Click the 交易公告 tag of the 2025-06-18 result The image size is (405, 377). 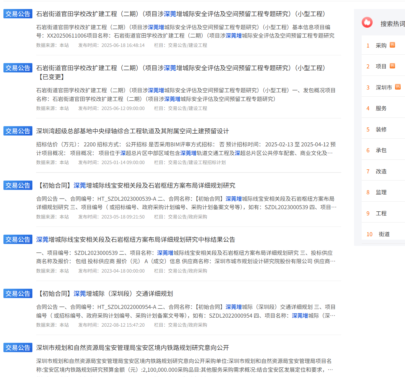tap(18, 14)
